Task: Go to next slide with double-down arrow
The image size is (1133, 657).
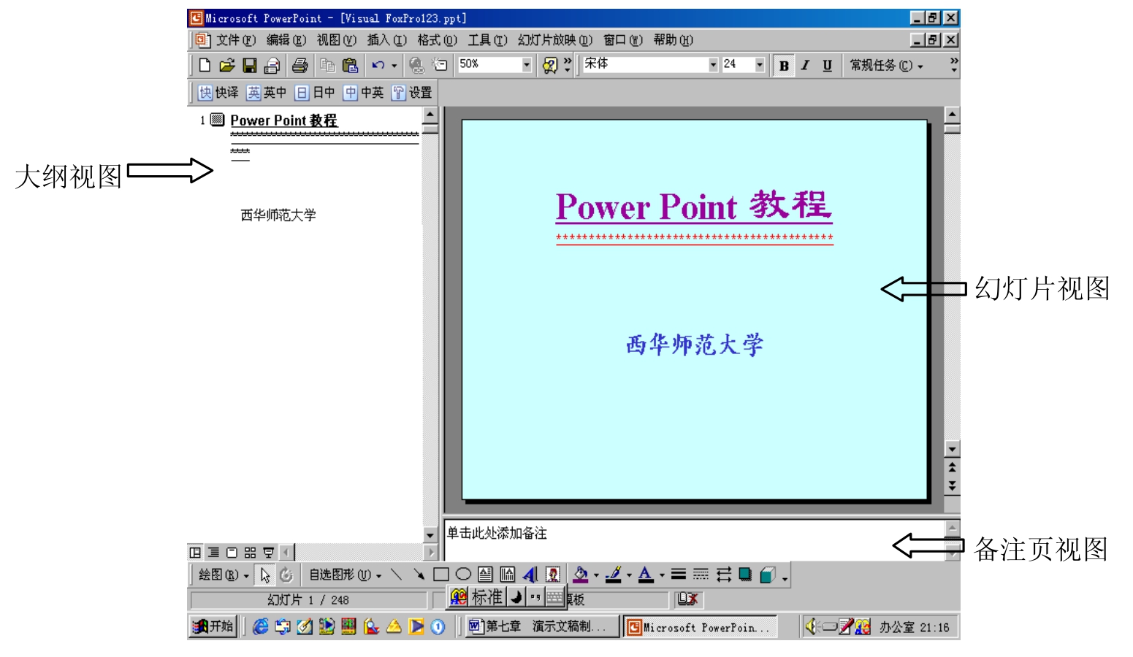Action: [x=952, y=485]
